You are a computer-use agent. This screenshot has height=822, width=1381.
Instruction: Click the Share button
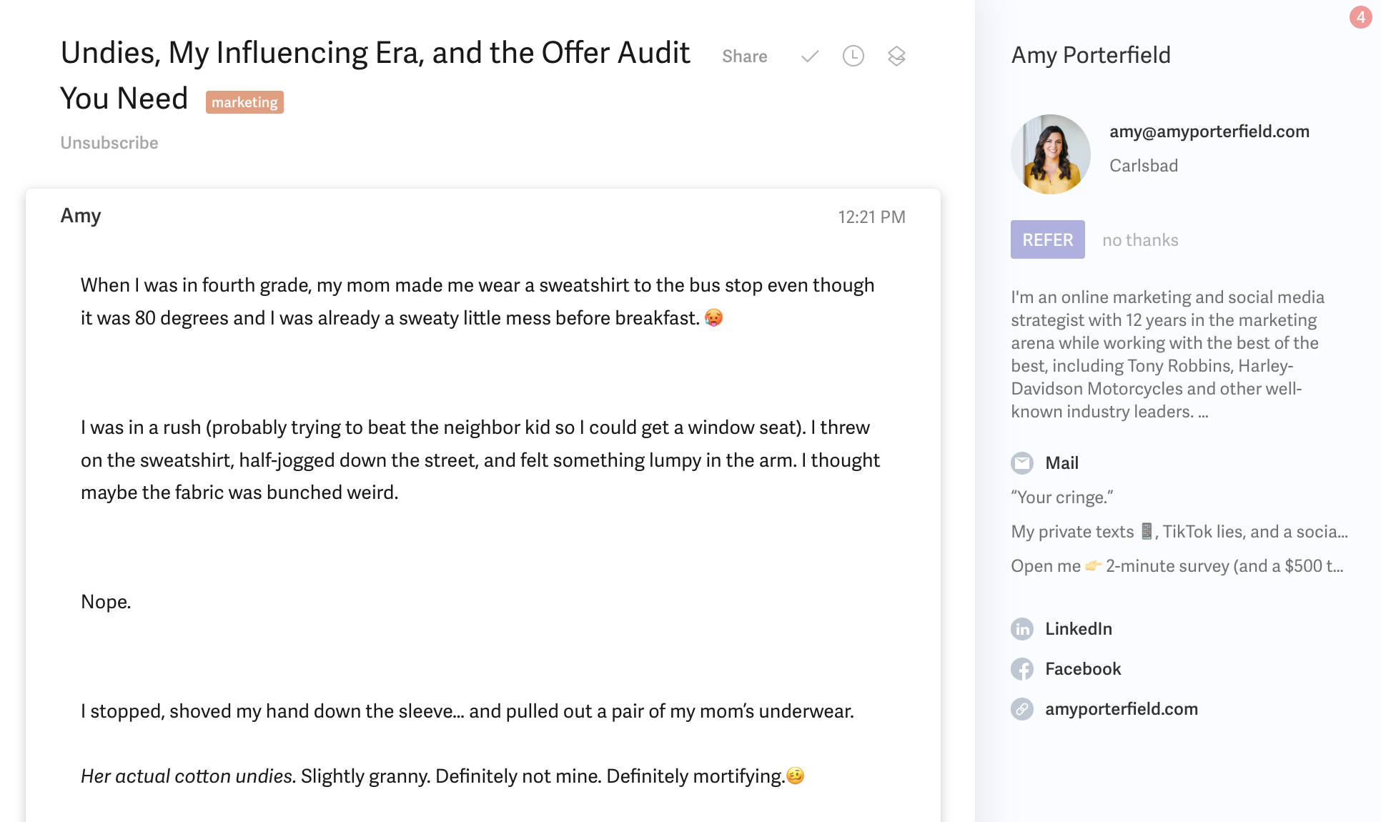(x=745, y=56)
